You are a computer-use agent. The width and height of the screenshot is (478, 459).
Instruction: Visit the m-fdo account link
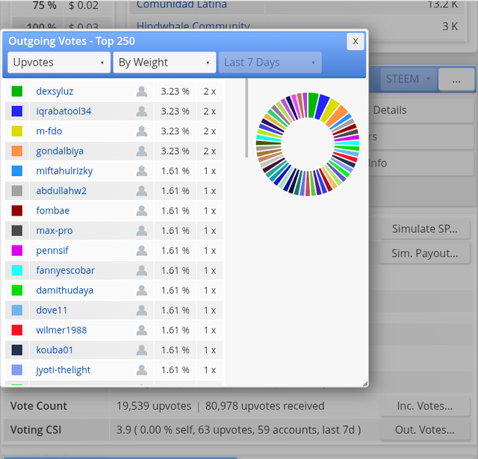click(49, 131)
